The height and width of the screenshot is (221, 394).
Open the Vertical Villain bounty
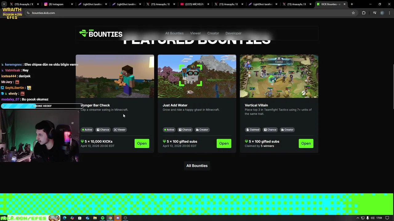tap(306, 143)
